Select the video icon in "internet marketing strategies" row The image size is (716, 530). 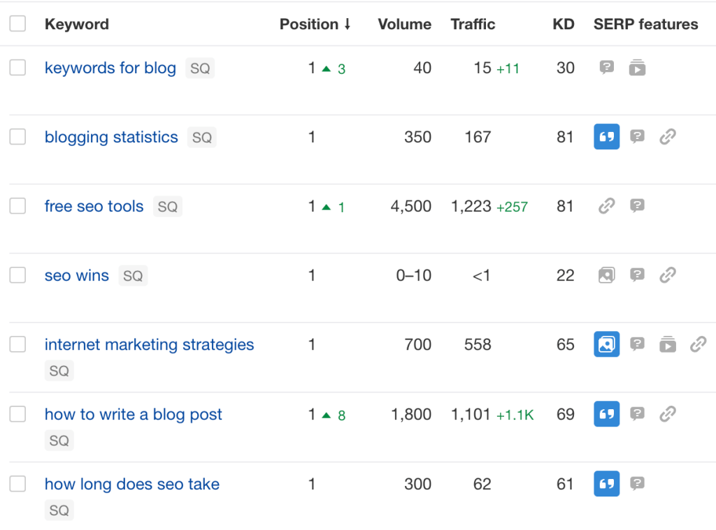668,344
